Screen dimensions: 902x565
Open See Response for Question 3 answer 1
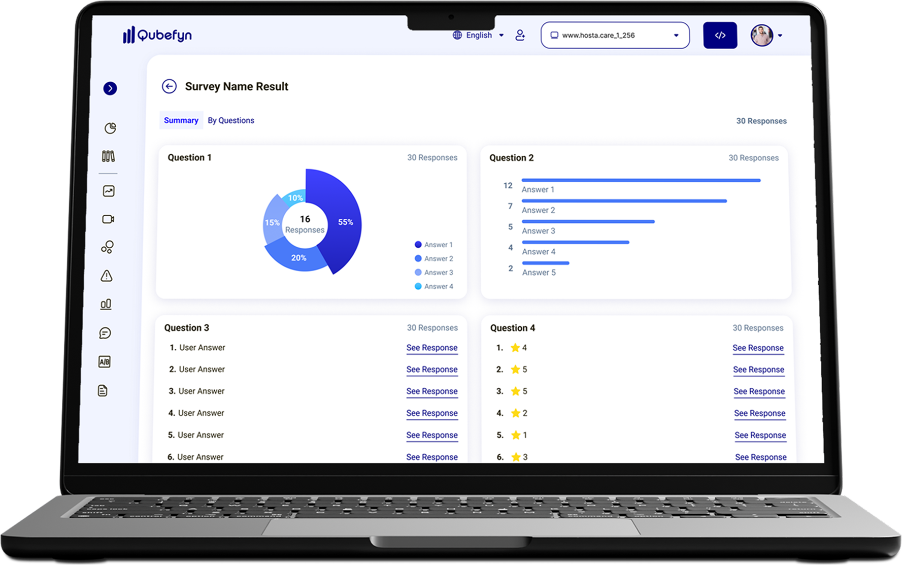(x=432, y=348)
